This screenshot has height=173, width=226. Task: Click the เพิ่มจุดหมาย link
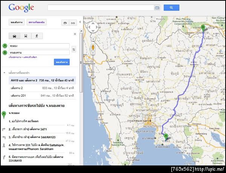tap(15, 57)
